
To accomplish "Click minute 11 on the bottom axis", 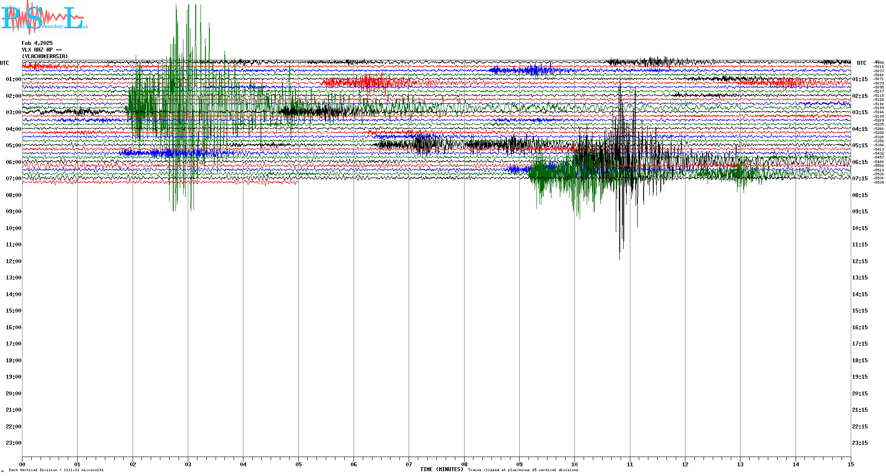I will pos(630,465).
